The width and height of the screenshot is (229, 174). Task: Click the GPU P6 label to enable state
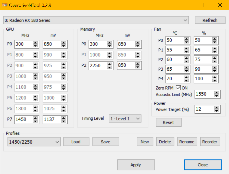click(x=10, y=108)
